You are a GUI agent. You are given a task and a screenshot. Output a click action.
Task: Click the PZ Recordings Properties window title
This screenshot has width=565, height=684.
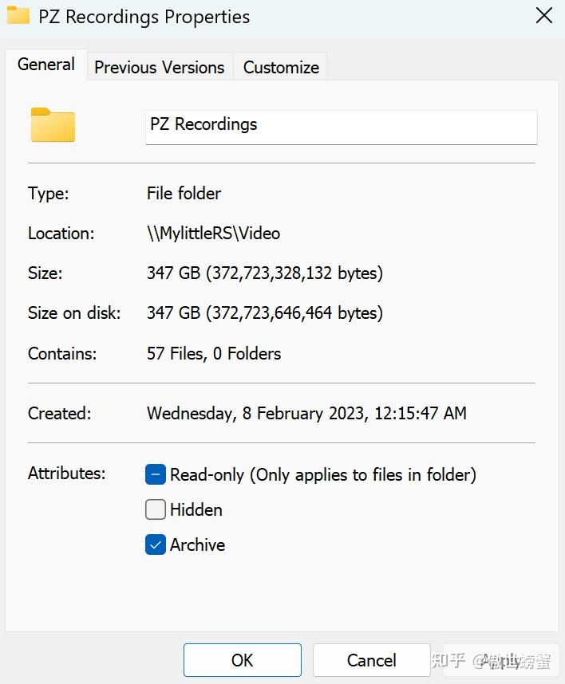tap(144, 17)
